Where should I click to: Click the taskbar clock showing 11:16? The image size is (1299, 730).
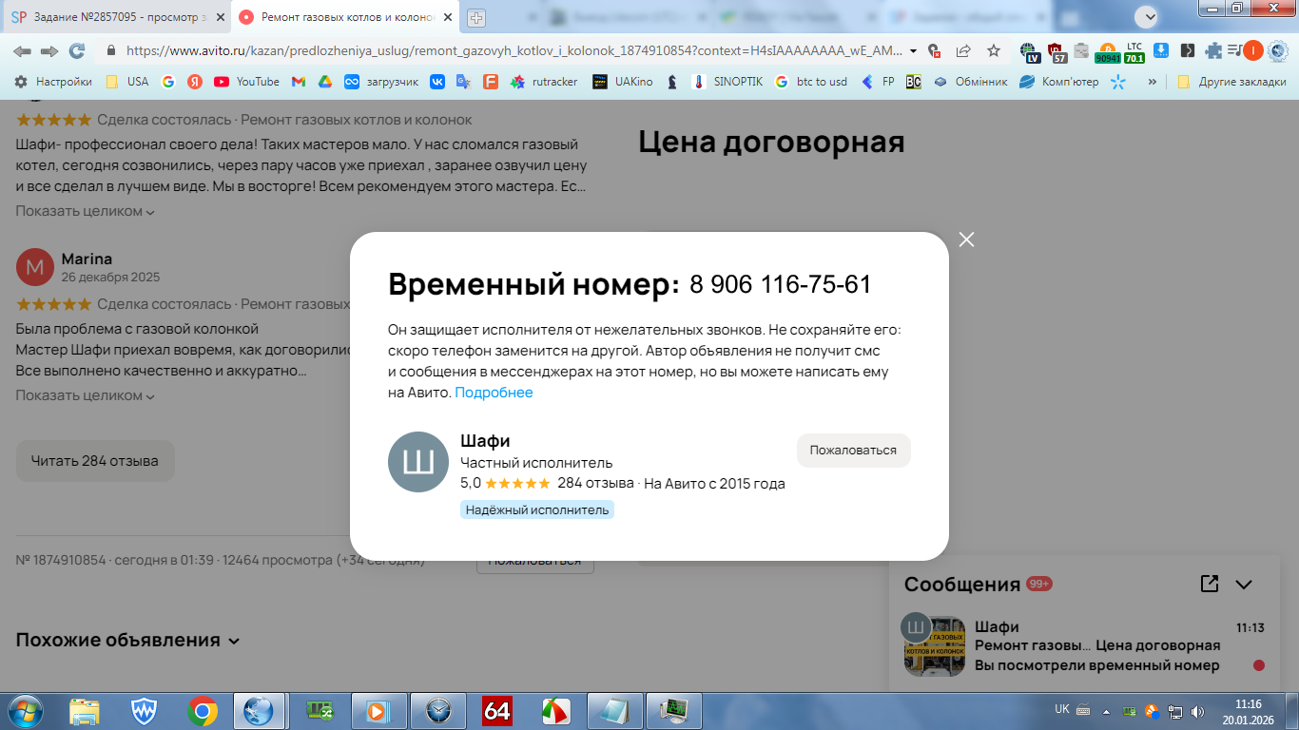[x=1248, y=711]
